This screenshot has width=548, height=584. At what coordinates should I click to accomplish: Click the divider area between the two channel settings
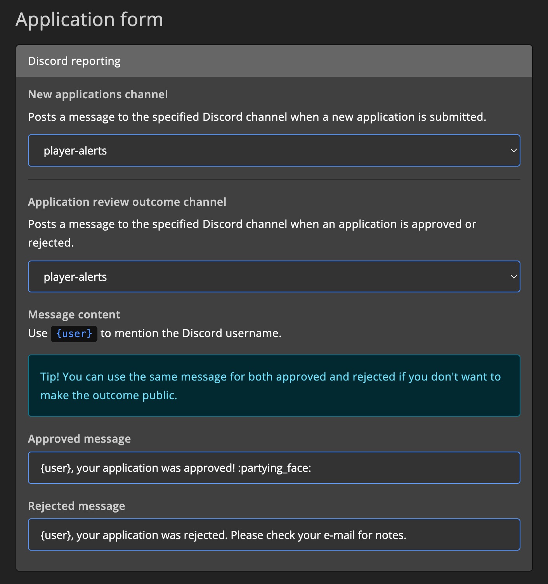click(274, 179)
